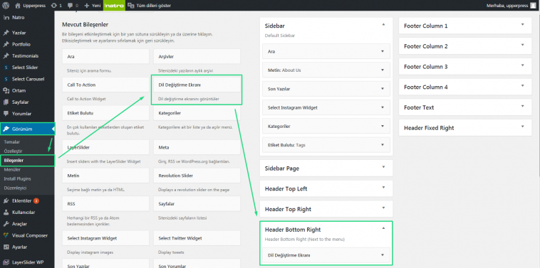This screenshot has height=268, width=540.
Task: Open the comments bubble icon
Action: click(x=71, y=6)
